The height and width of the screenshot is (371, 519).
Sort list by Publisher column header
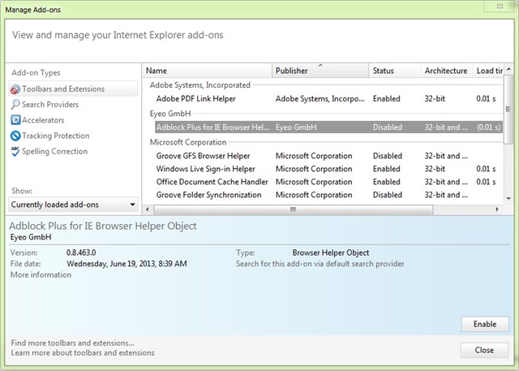320,71
